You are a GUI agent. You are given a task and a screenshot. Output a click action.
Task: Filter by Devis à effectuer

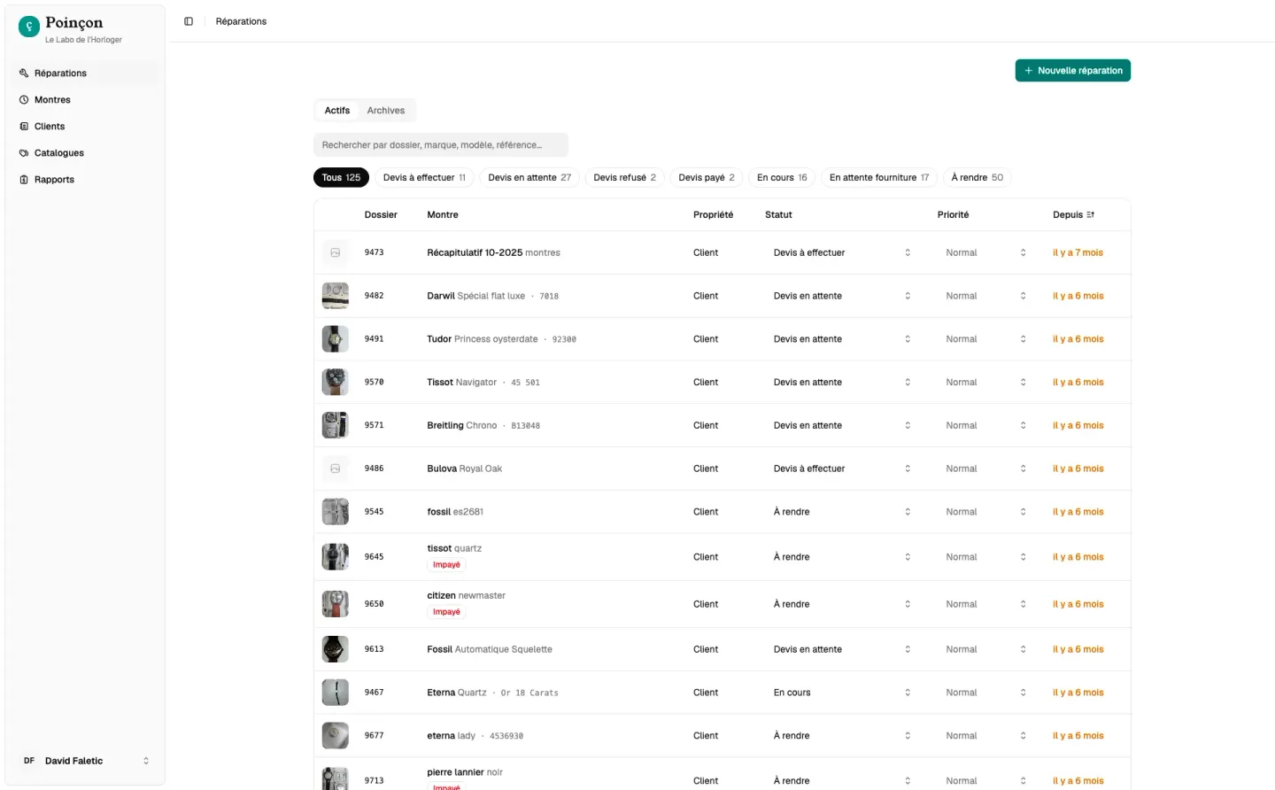click(424, 177)
